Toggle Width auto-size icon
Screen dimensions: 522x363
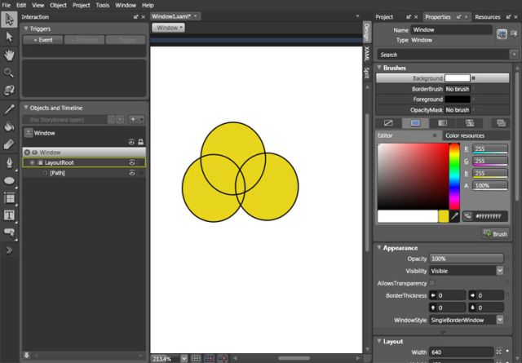pyautogui.click(x=498, y=352)
